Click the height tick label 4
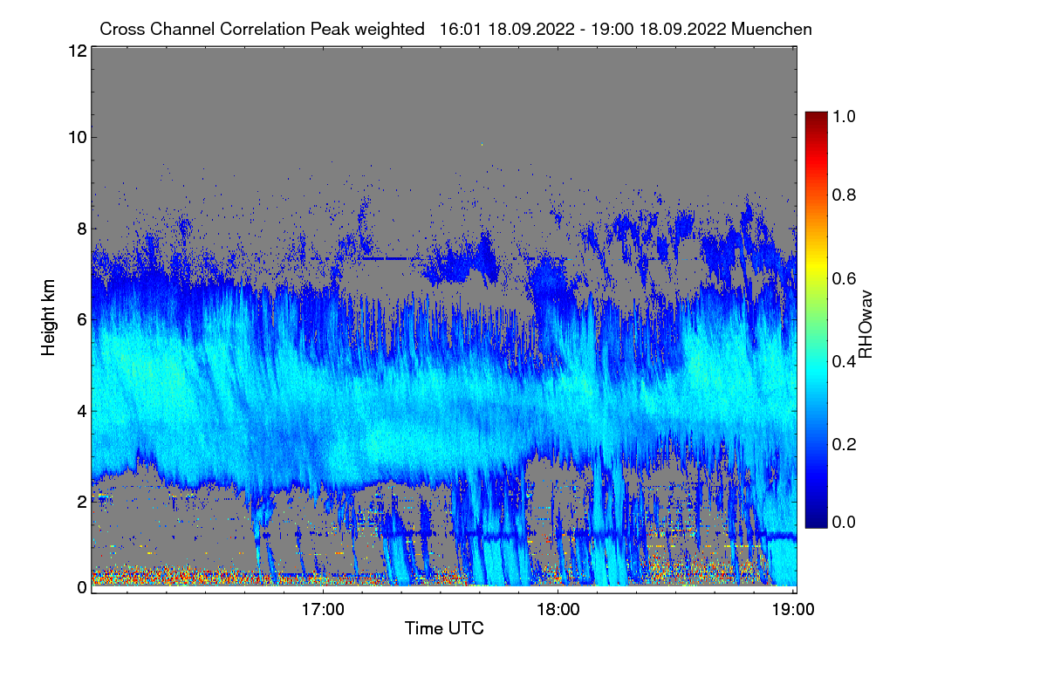Image resolution: width=1047 pixels, height=698 pixels. pyautogui.click(x=81, y=410)
